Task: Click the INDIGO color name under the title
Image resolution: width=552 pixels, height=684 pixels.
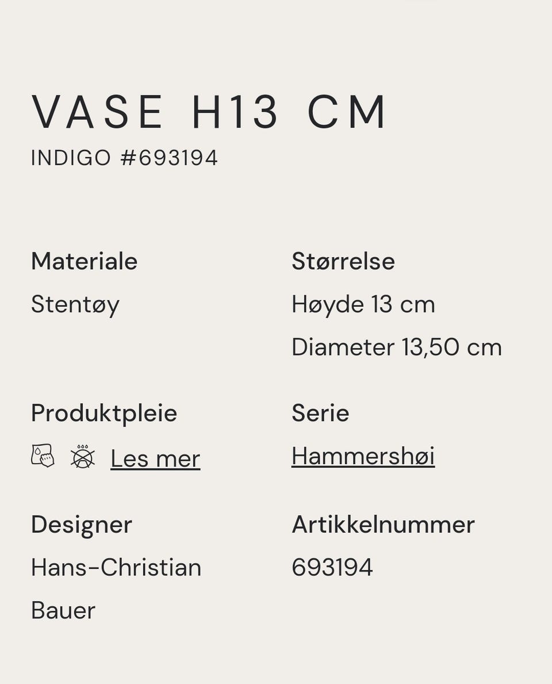Action: point(71,158)
